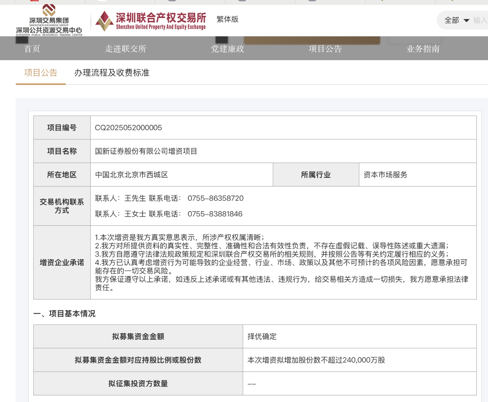This screenshot has height=402, width=488.
Task: Click the 一、项目基本情况 section heading
Action: pos(64,314)
